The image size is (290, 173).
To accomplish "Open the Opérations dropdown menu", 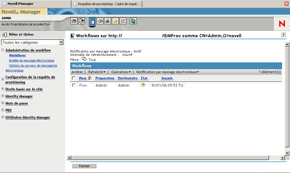I will (x=121, y=72).
